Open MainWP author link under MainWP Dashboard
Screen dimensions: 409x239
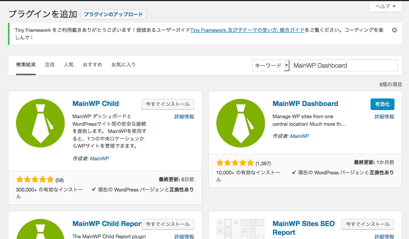299,136
